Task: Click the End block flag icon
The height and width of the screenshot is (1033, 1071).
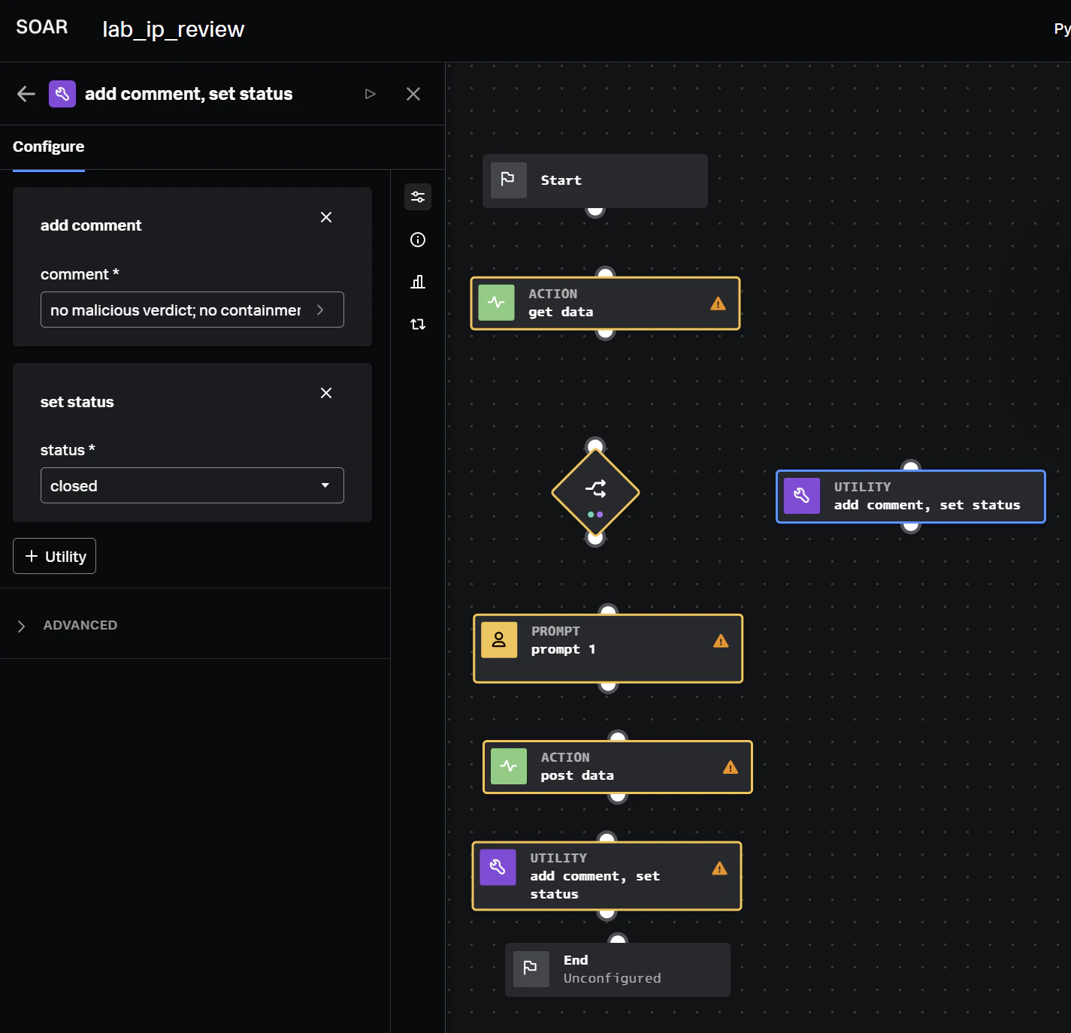Action: click(x=531, y=969)
